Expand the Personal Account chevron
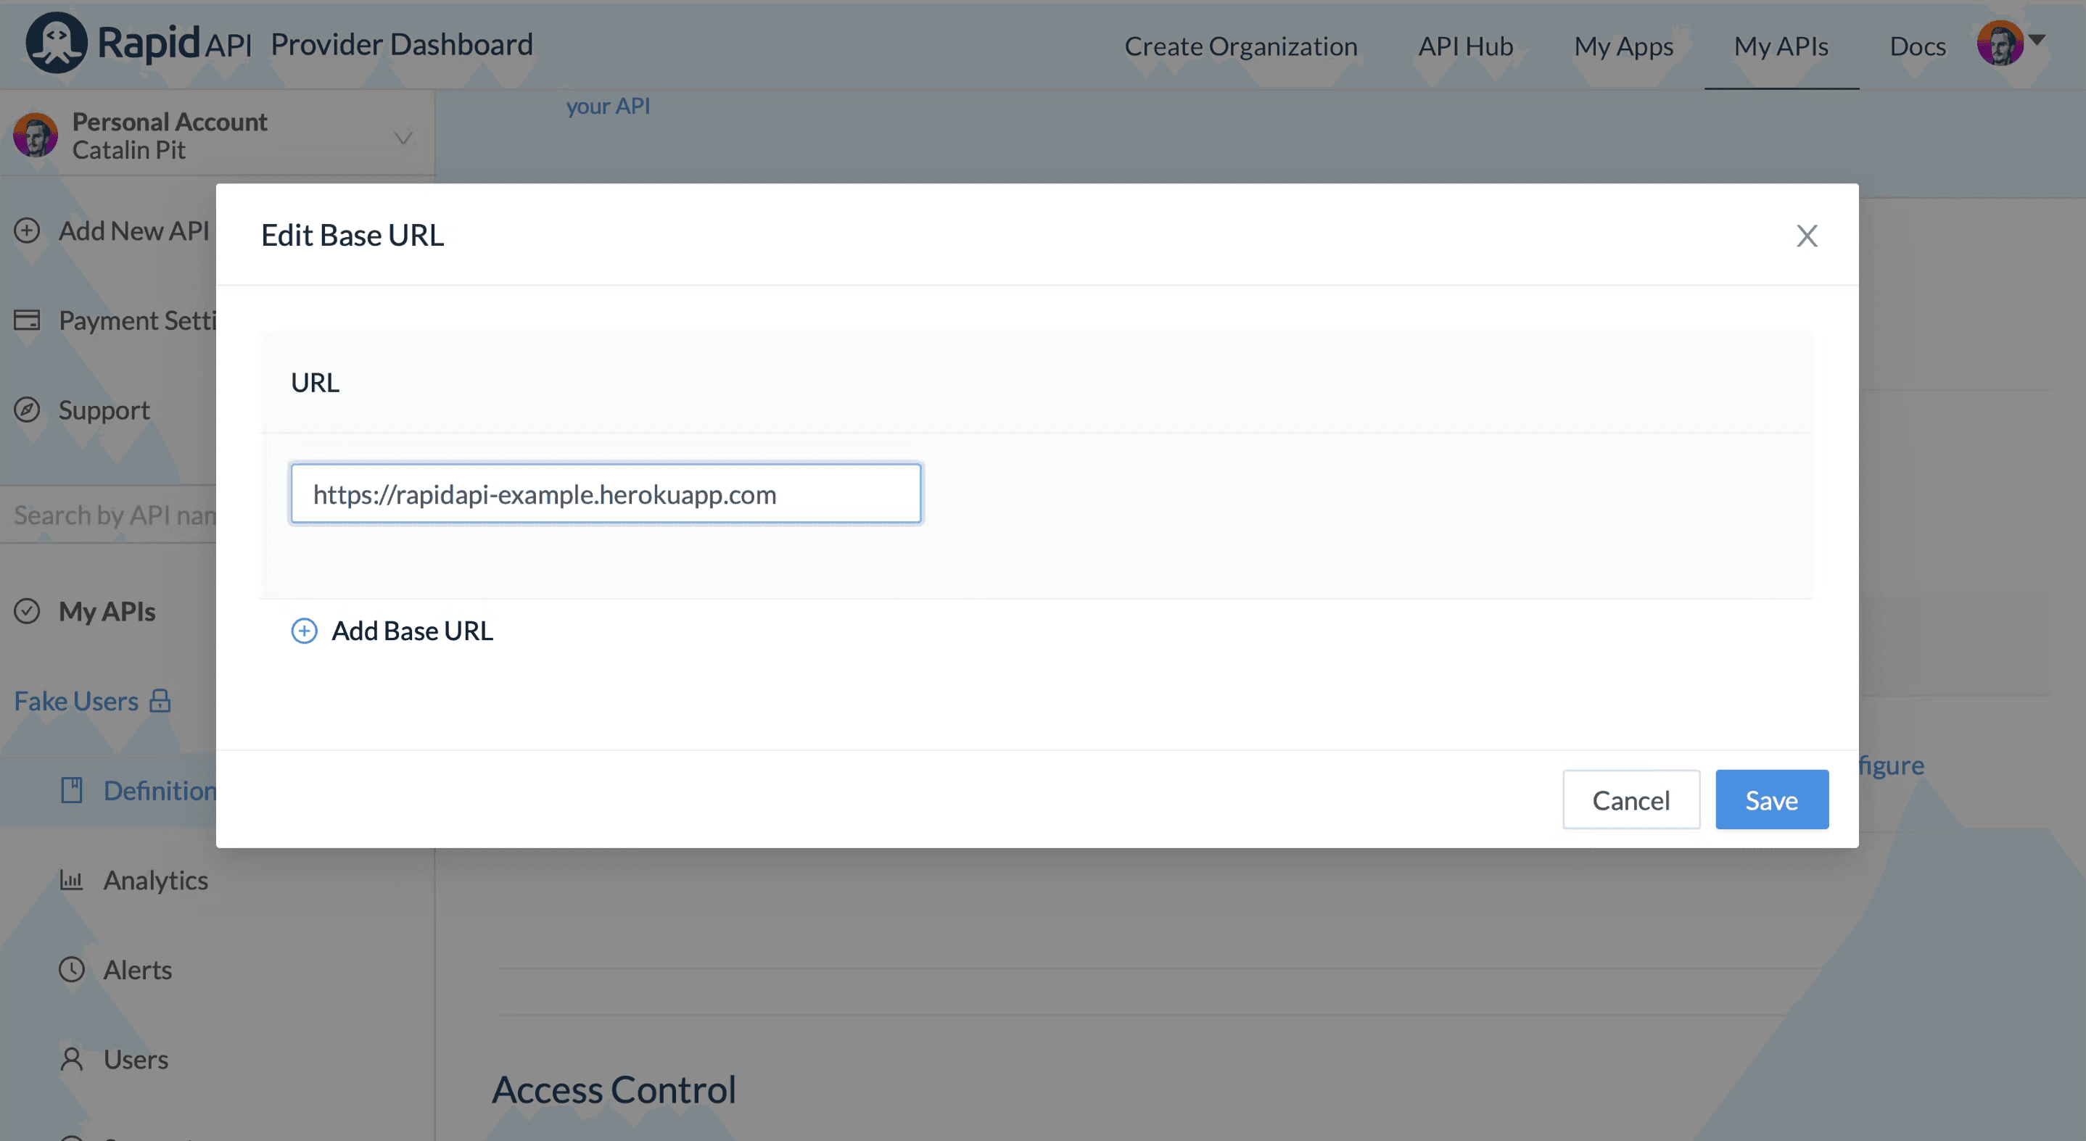 point(403,138)
